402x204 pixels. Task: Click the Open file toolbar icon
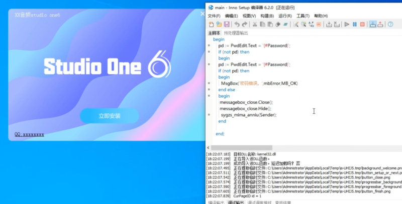coord(219,24)
